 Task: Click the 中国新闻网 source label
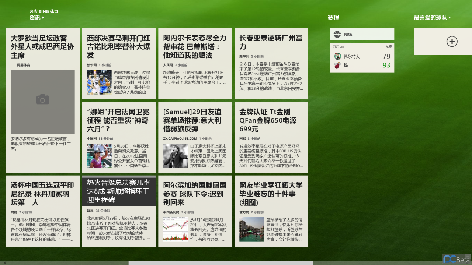(x=171, y=212)
